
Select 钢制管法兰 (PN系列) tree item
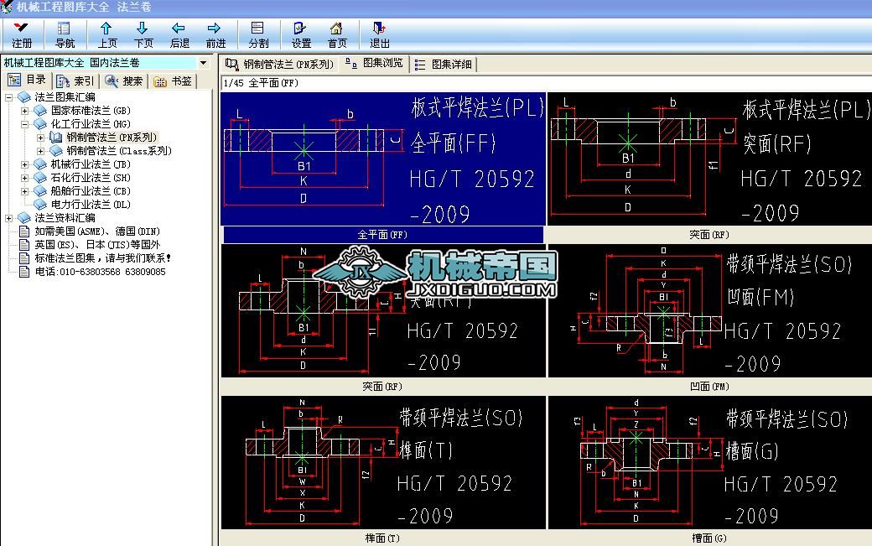(x=112, y=138)
